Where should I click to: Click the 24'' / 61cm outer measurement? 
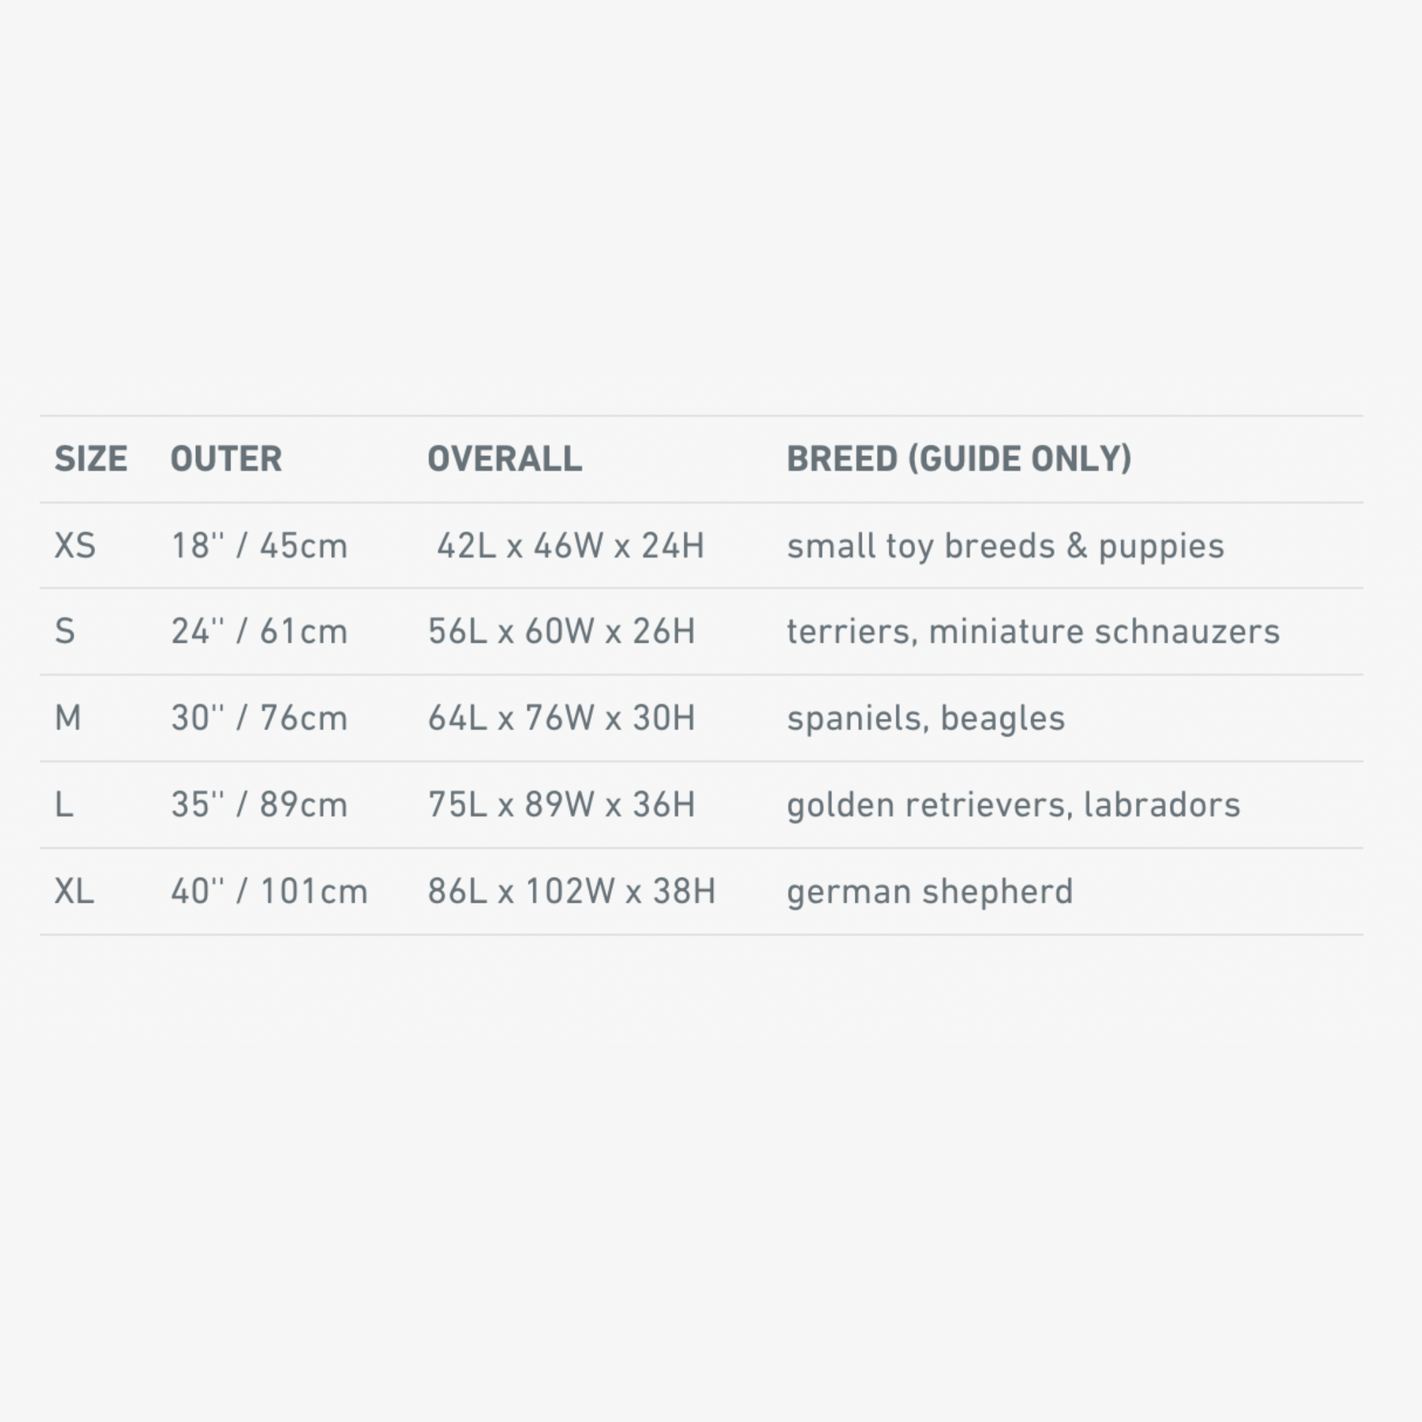(x=259, y=631)
